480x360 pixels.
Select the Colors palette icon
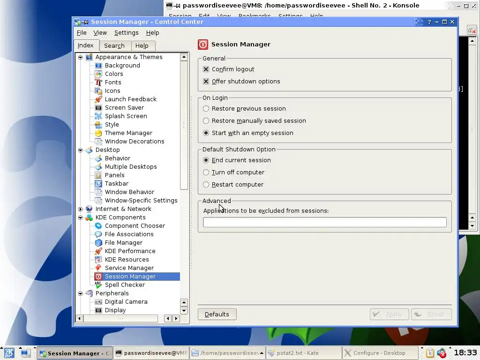click(98, 74)
